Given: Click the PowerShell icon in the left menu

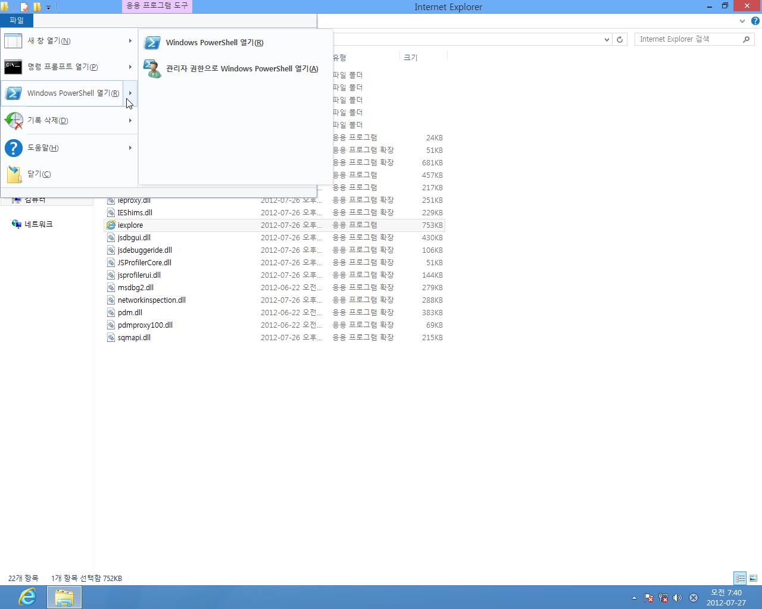Looking at the screenshot, I should tap(13, 93).
